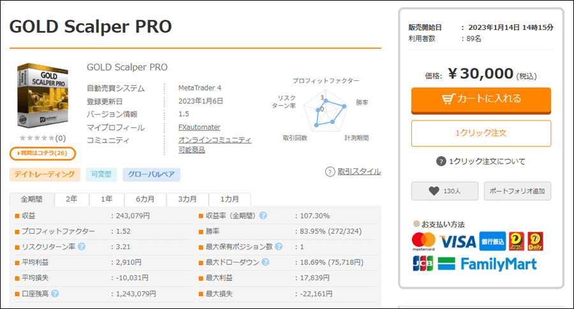
Task: Click the 最大利益 value 17,839円
Action: (x=315, y=278)
